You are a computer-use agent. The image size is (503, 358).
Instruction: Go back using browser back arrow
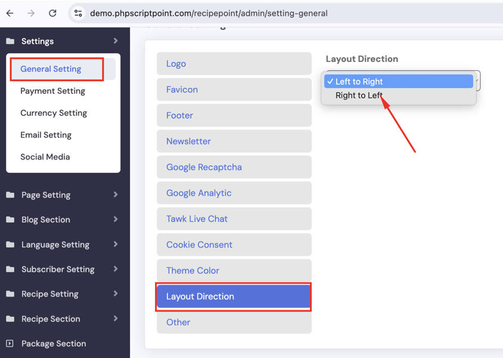pos(10,13)
